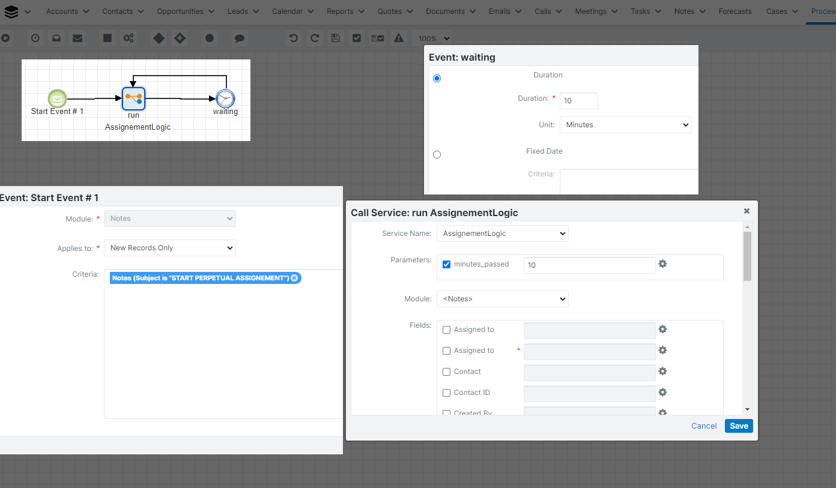Screen dimensions: 836x488
Task: Open the Cases module tab
Action: click(777, 11)
